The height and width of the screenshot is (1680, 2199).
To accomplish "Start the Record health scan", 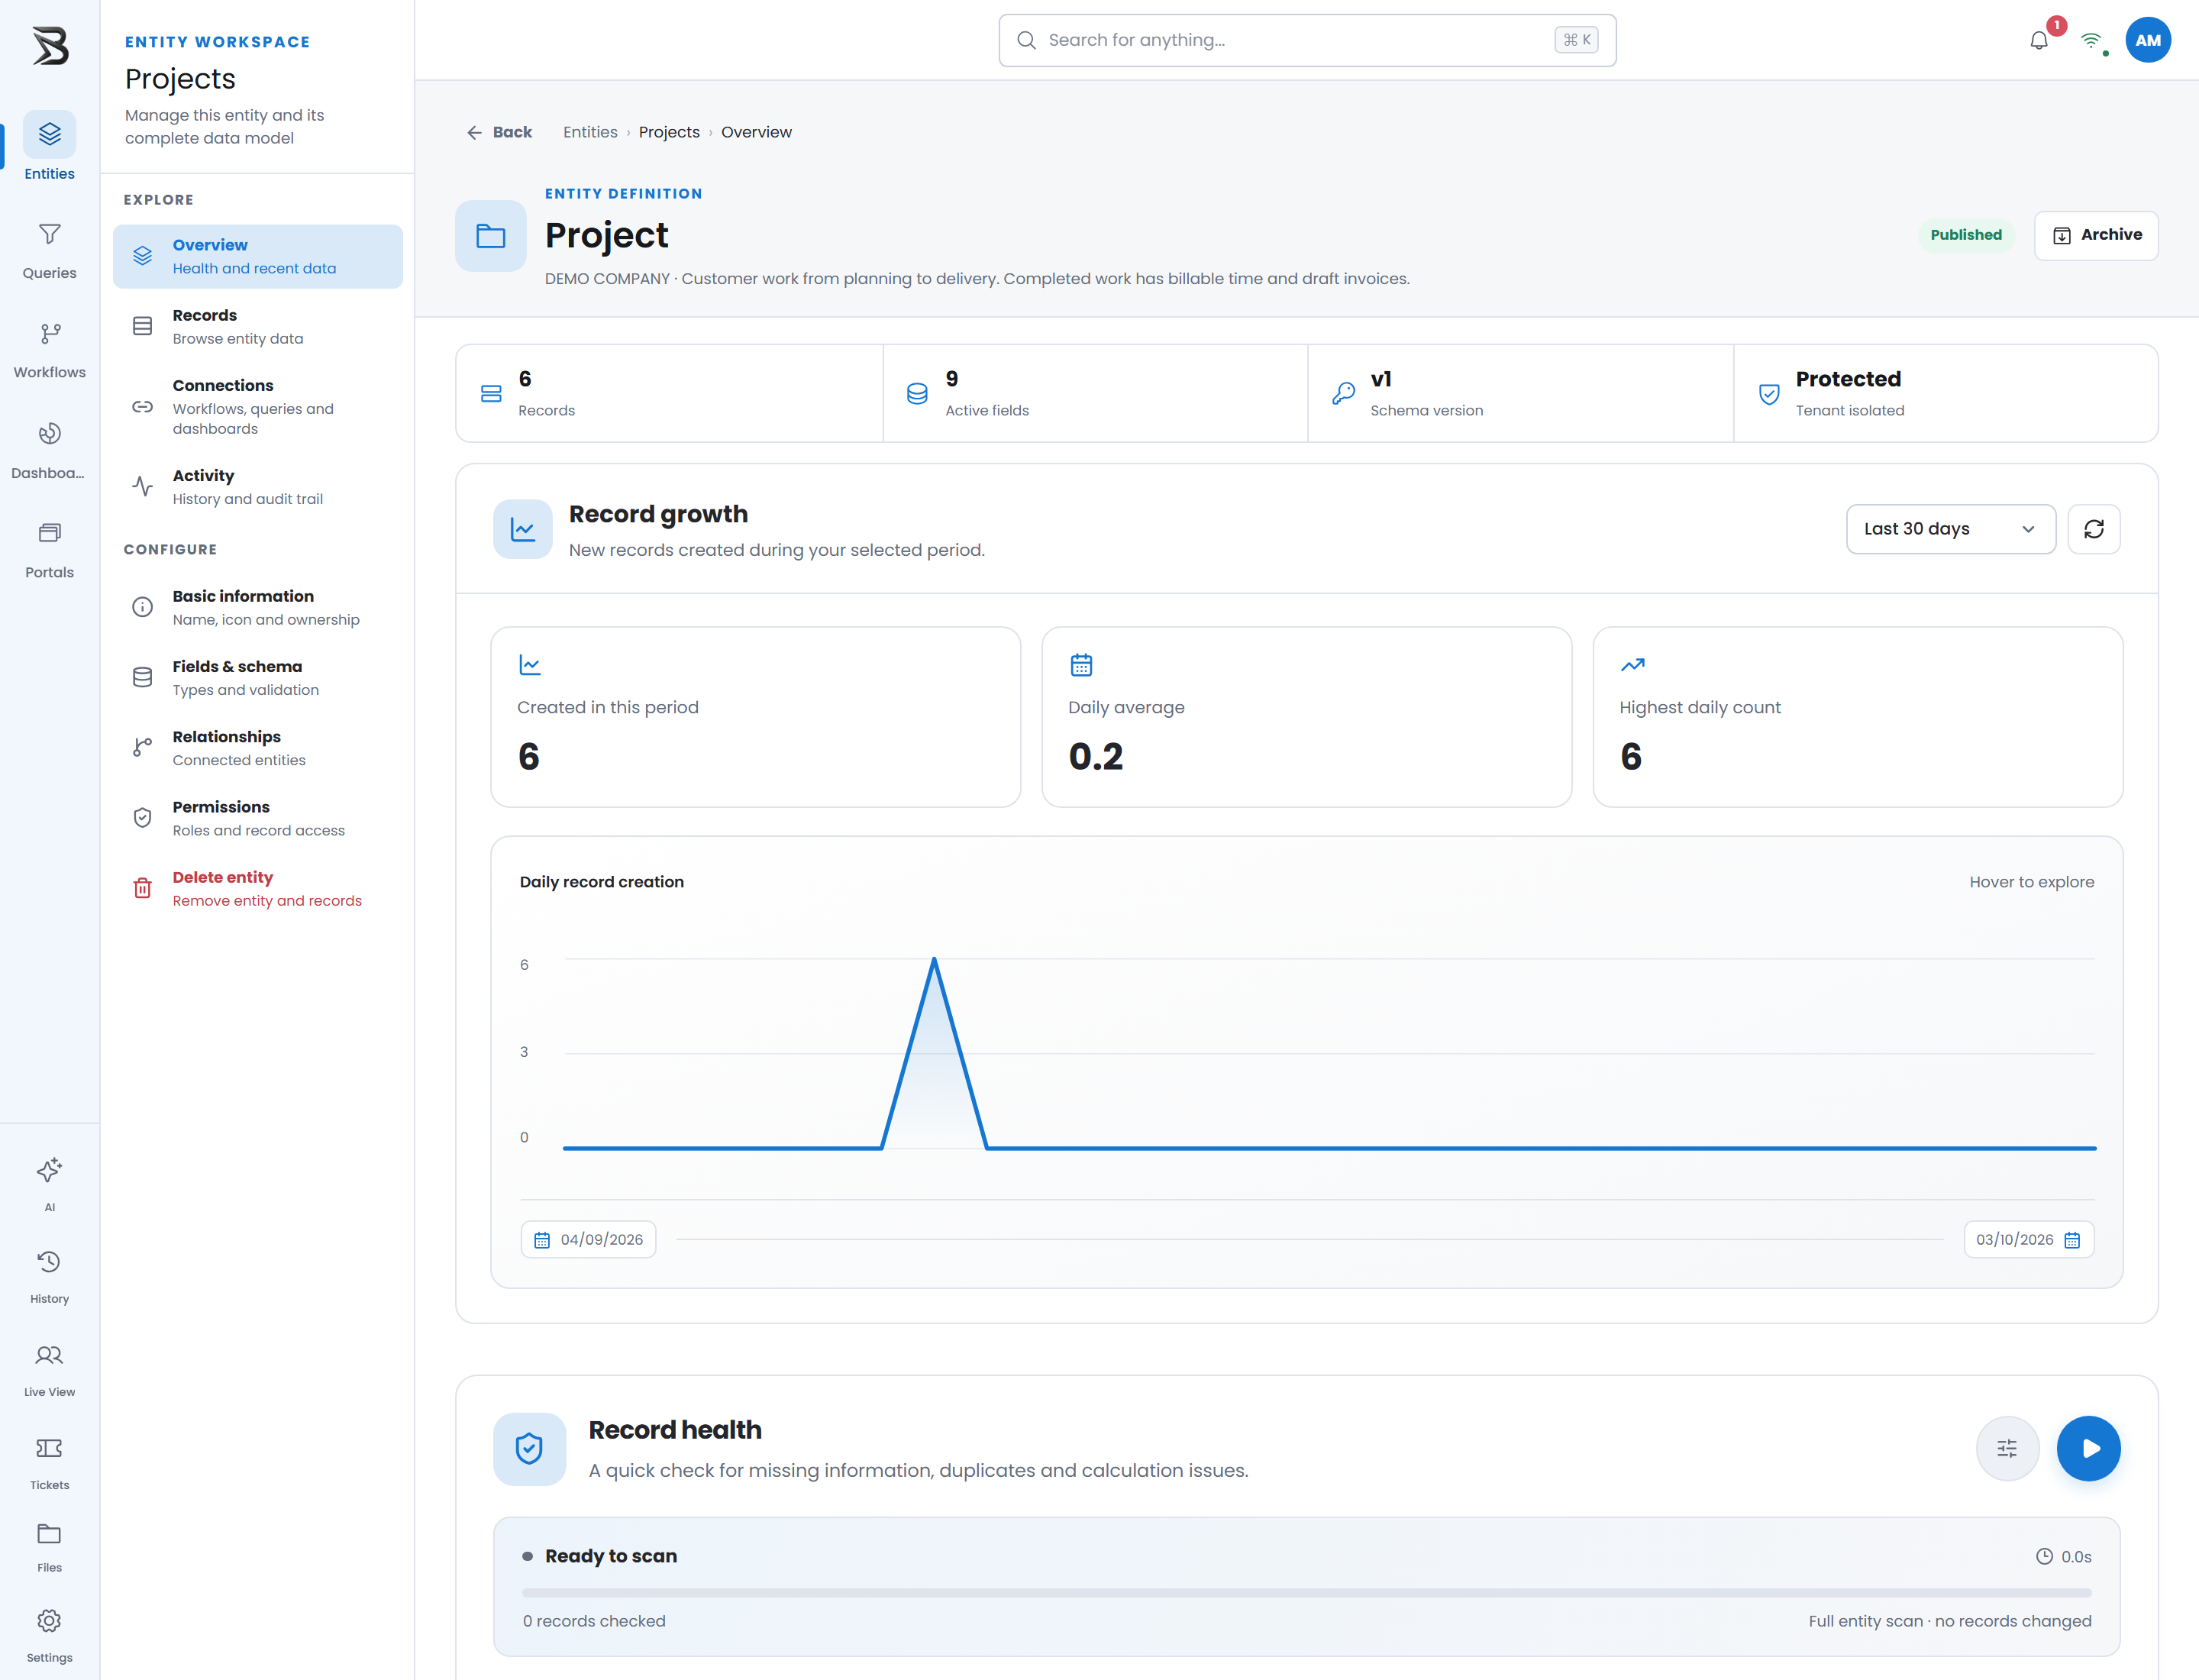I will point(2088,1448).
